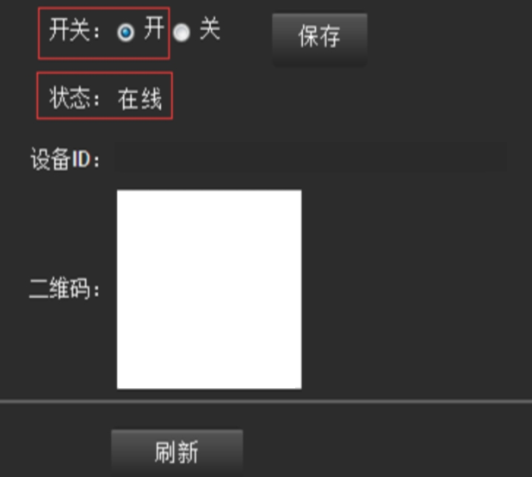Click the 刷新 button
Screen dimensions: 532x477
pos(176,451)
